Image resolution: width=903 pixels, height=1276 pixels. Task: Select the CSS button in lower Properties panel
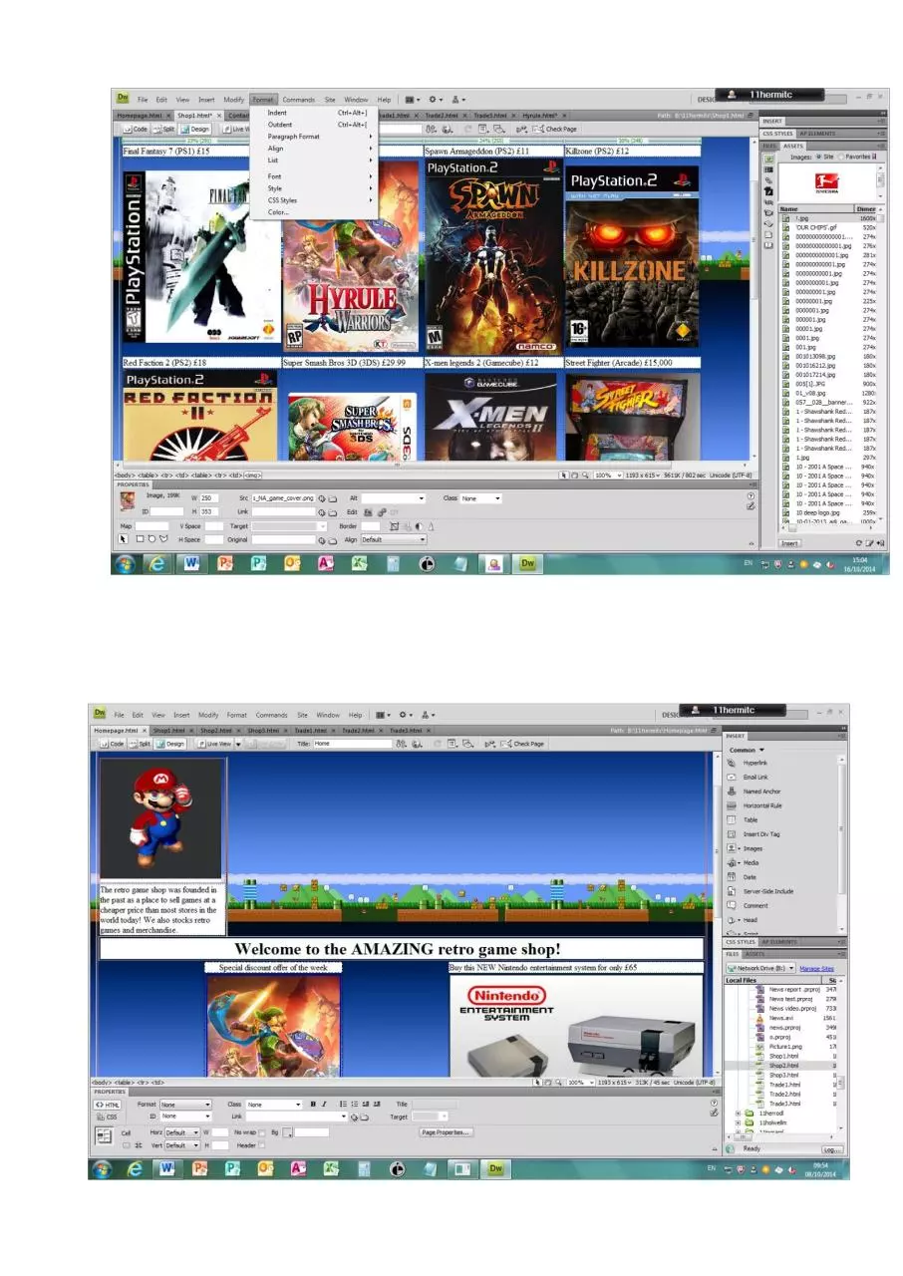click(108, 1116)
